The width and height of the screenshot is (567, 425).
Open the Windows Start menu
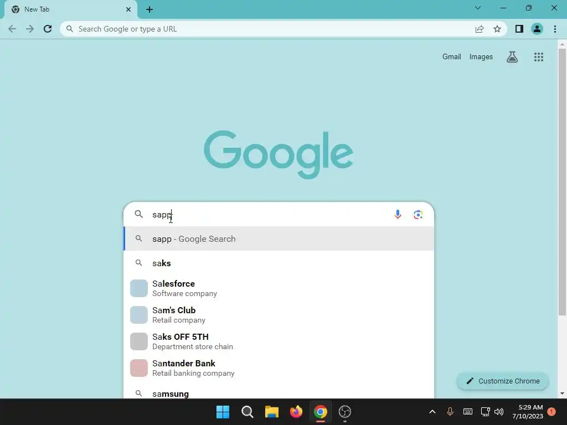click(x=223, y=412)
